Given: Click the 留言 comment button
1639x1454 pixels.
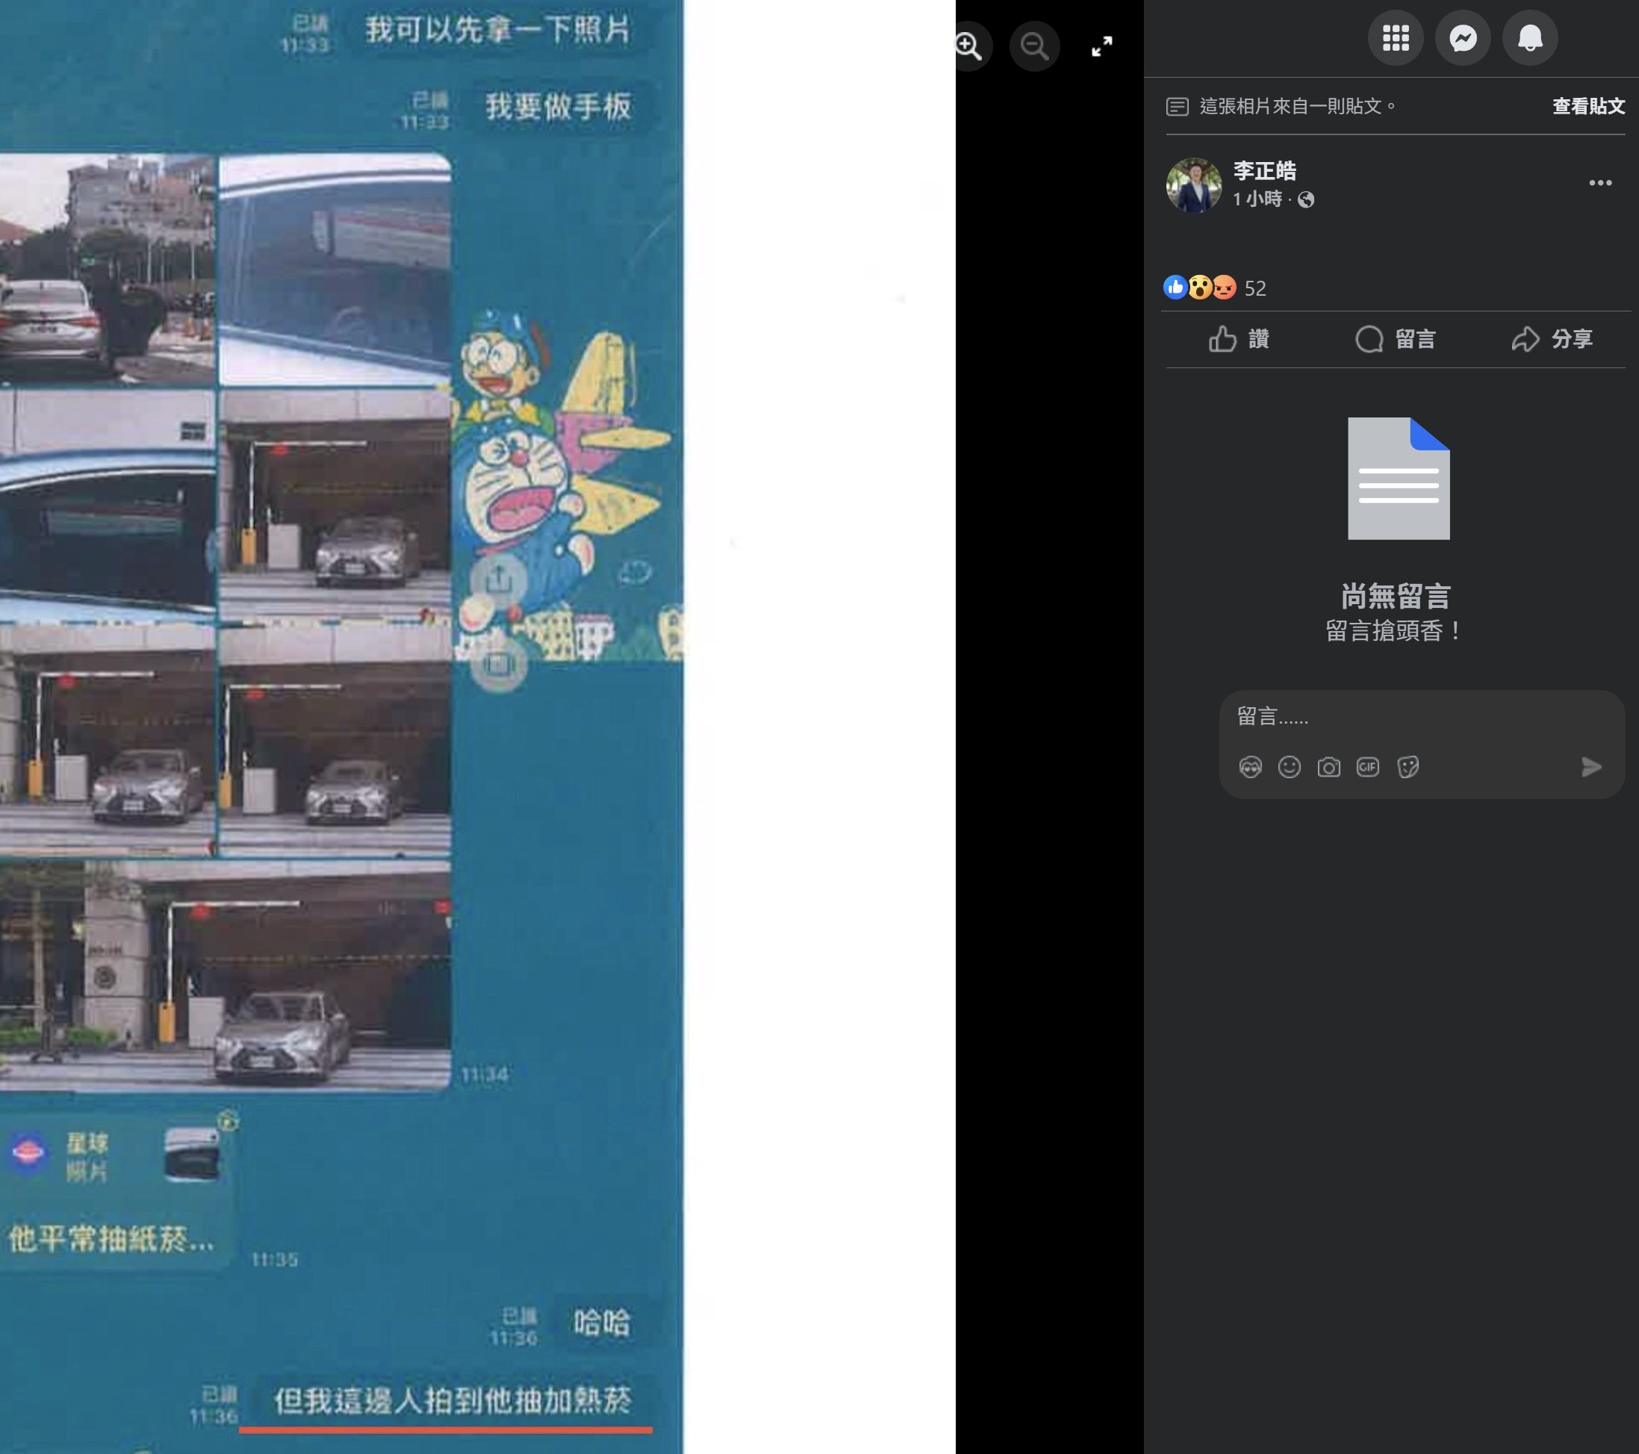Looking at the screenshot, I should click(1396, 339).
